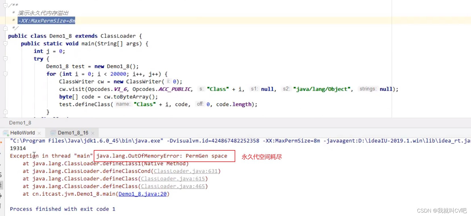Collapse the main method fold marker
The width and height of the screenshot is (471, 216).
[x=5, y=43]
